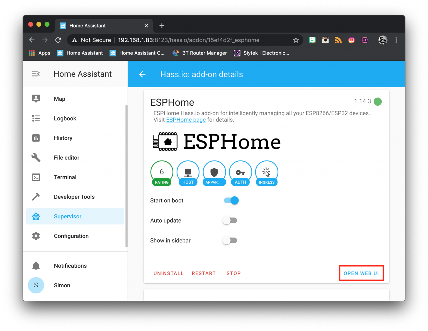Click OPEN WEB UI

pyautogui.click(x=361, y=273)
